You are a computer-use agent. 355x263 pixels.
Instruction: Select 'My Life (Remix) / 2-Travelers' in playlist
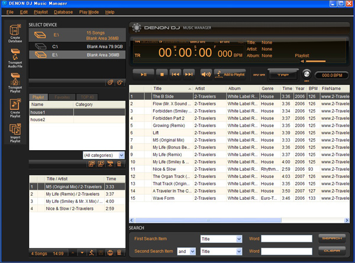[x=77, y=194]
